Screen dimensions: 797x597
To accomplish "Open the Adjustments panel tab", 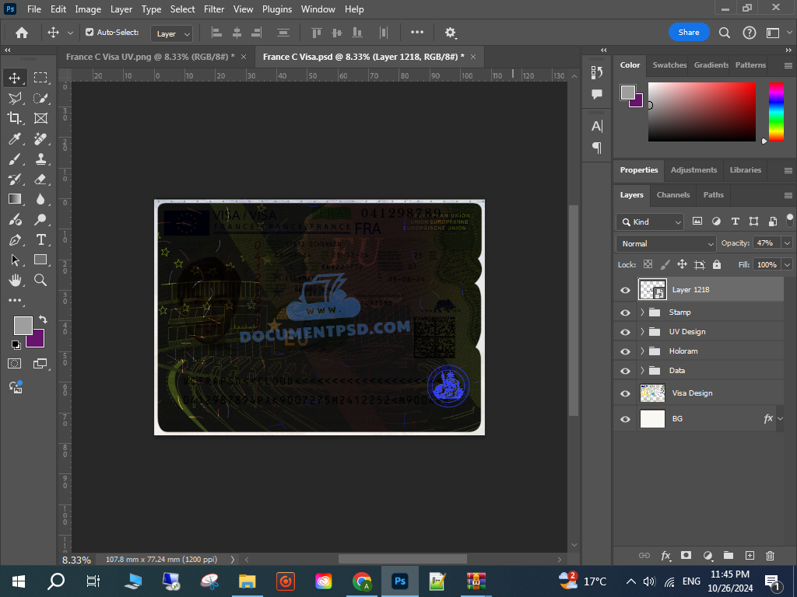I will coord(693,170).
